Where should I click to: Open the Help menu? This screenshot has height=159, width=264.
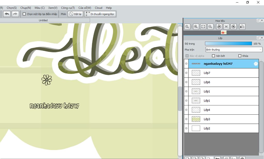pyautogui.click(x=109, y=8)
